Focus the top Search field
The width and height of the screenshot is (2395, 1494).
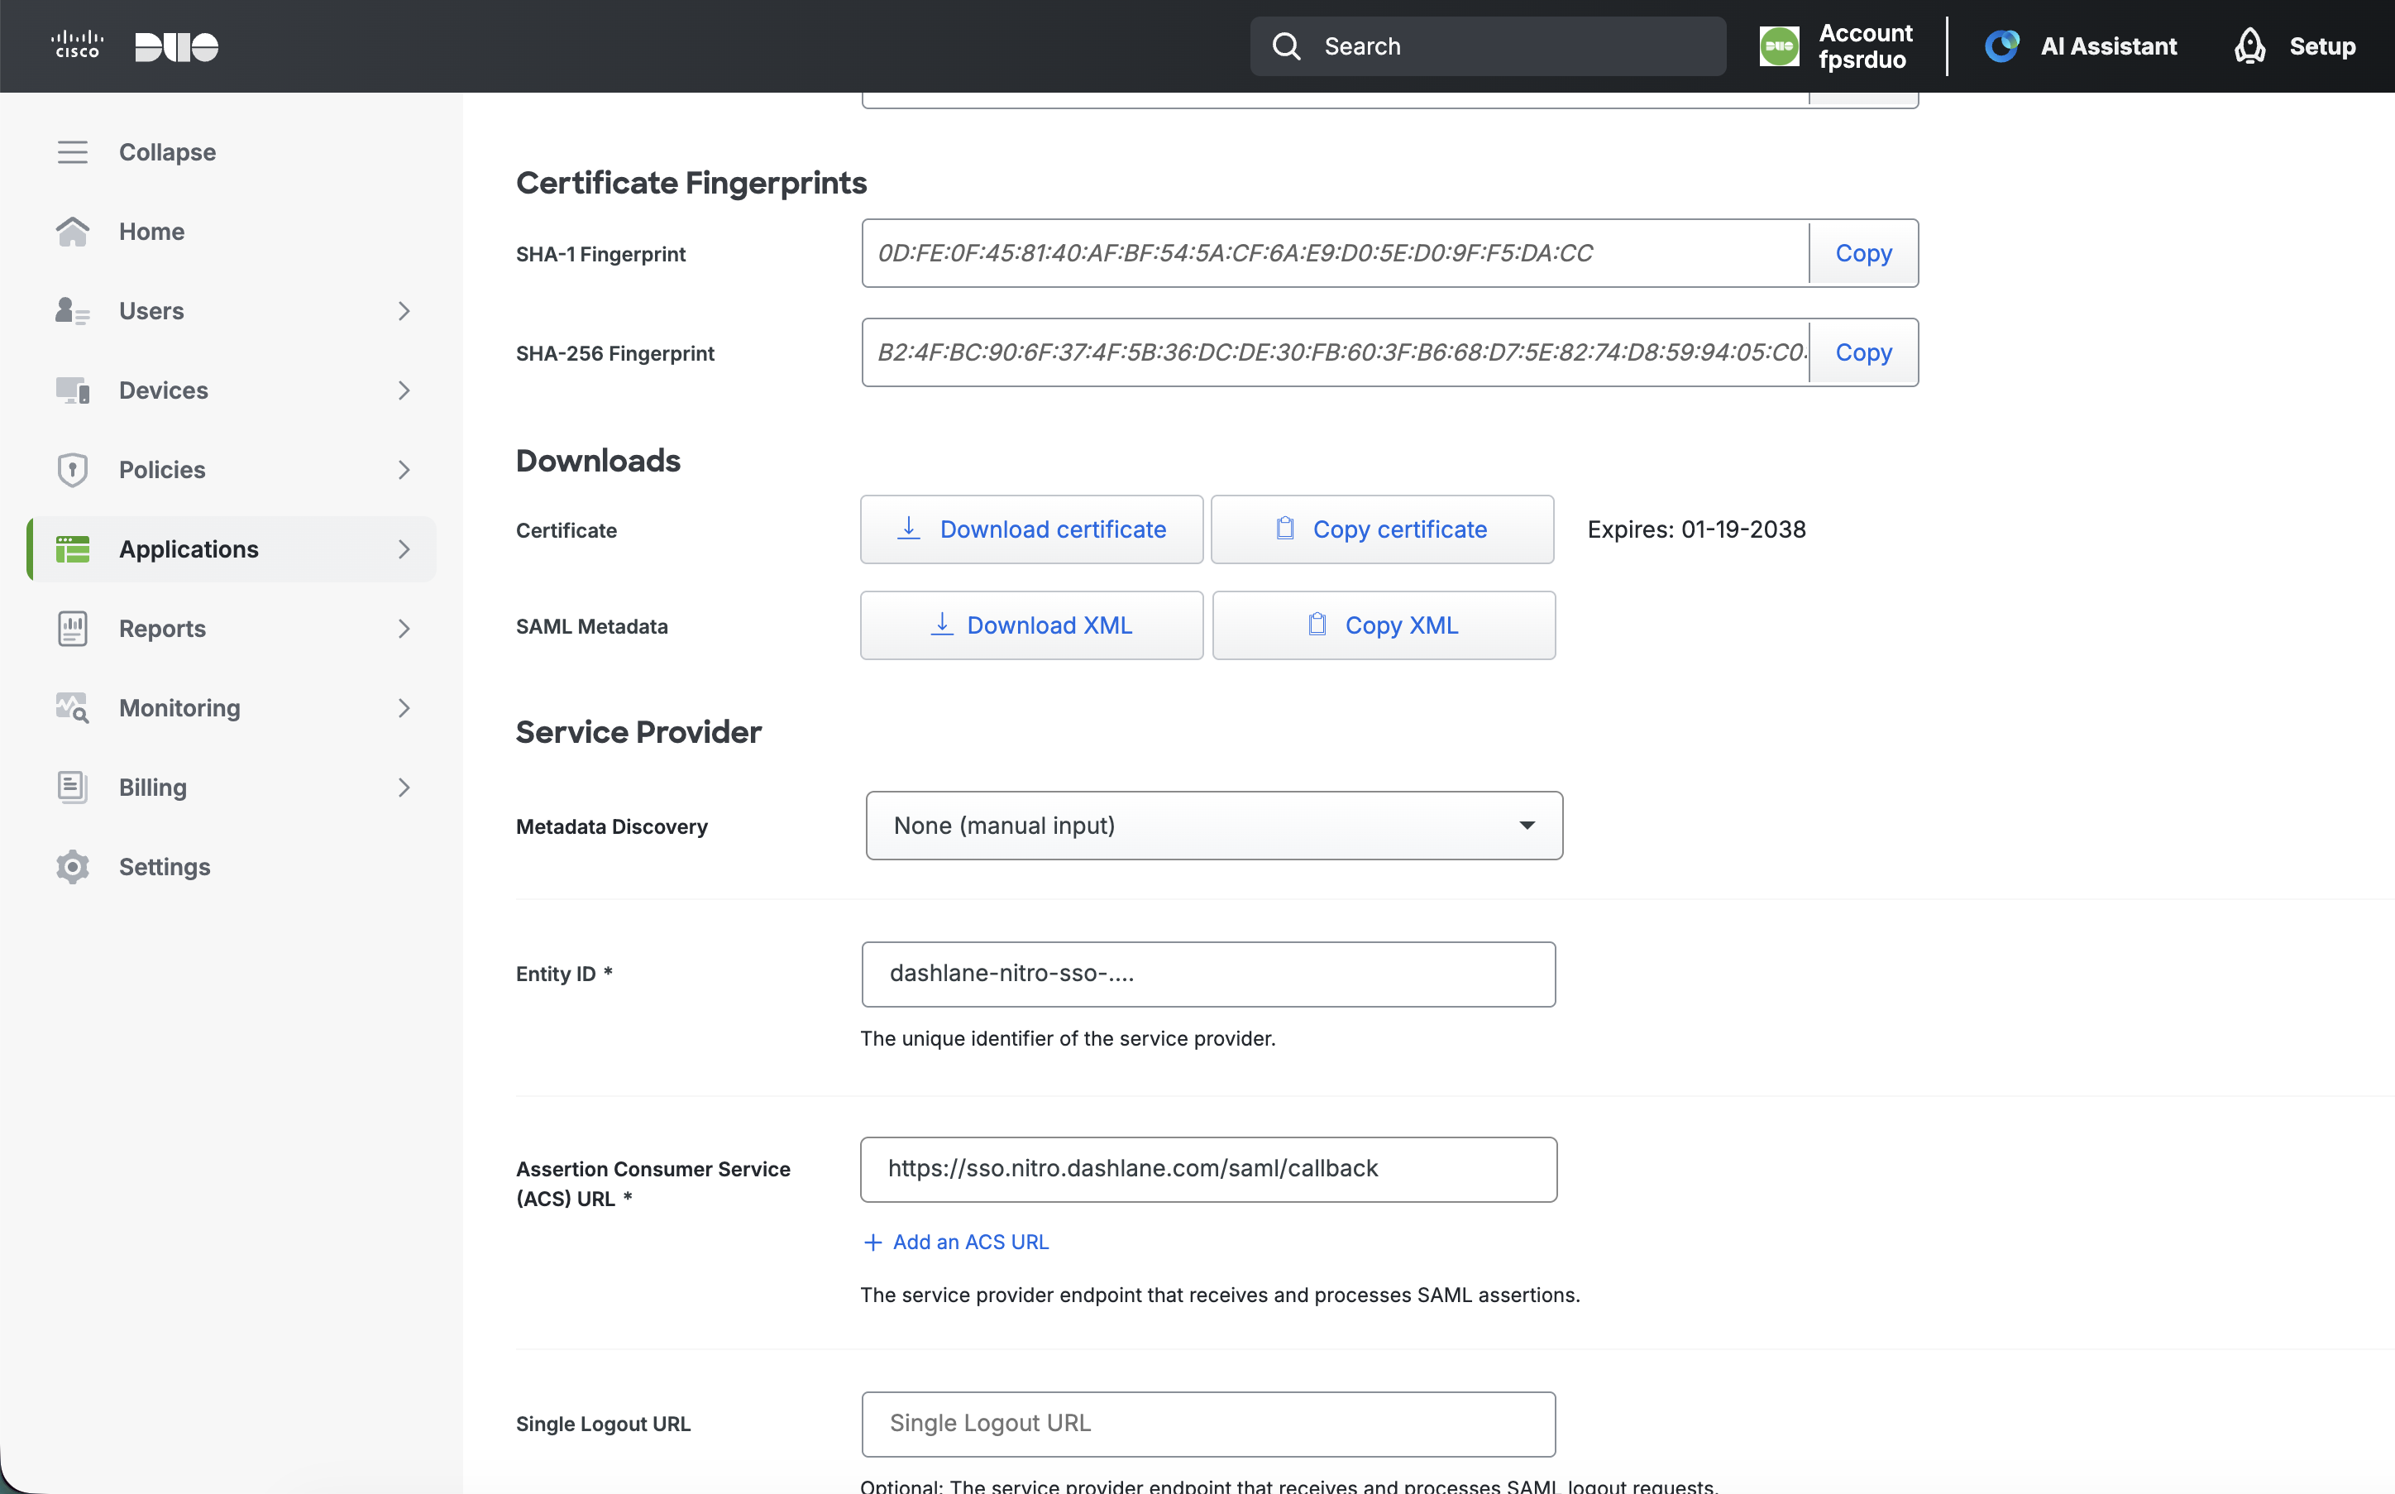(x=1488, y=46)
